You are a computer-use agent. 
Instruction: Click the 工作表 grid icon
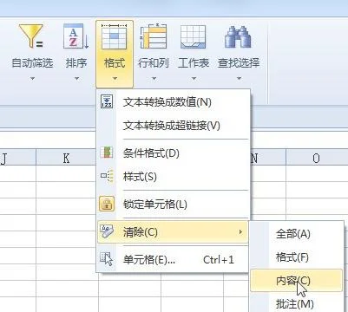[194, 36]
